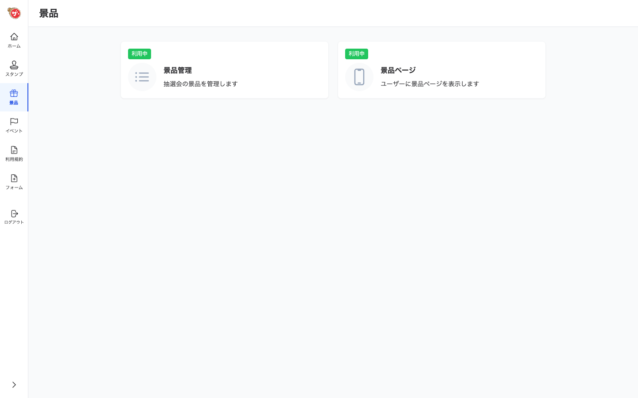638x398 pixels.
Task: Expand the sidebar with the chevron arrow
Action: click(14, 385)
